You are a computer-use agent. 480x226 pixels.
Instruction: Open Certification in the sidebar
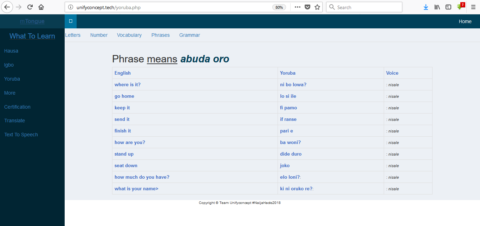(17, 107)
